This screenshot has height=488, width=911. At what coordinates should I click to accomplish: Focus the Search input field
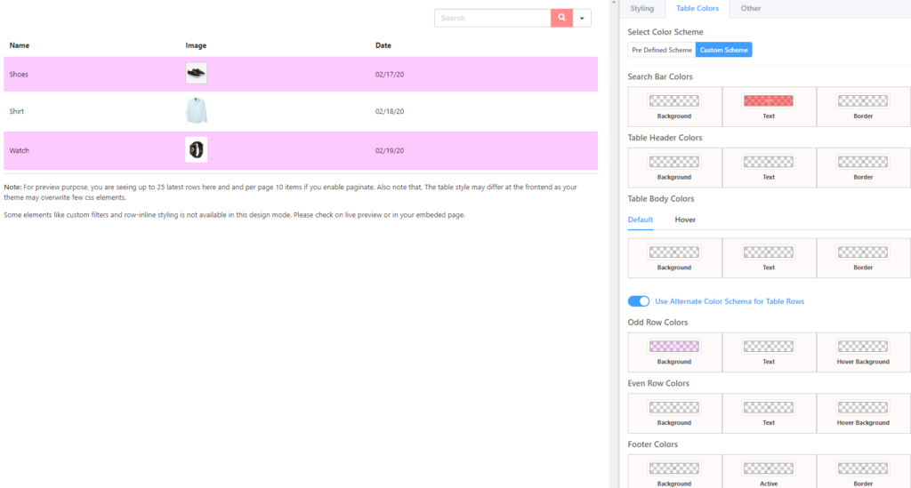pyautogui.click(x=493, y=18)
